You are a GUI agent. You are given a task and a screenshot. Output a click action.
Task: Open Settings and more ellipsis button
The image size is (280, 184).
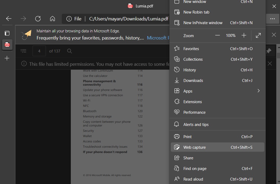(272, 19)
